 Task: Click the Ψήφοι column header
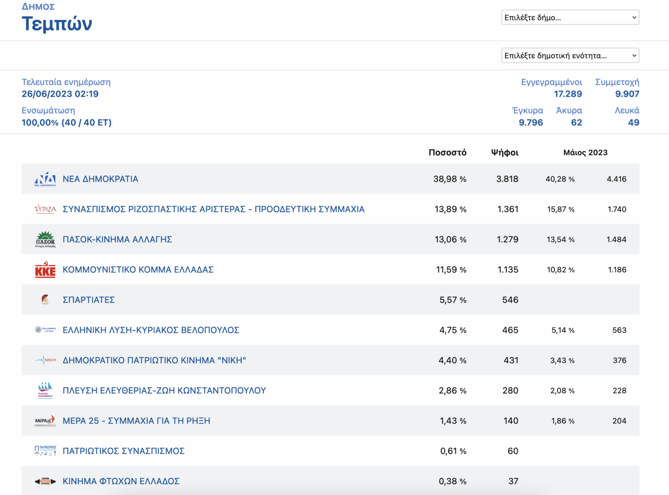pos(505,153)
